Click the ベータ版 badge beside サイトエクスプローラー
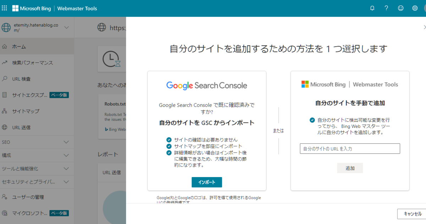The width and height of the screenshot is (426, 224). coord(59,95)
